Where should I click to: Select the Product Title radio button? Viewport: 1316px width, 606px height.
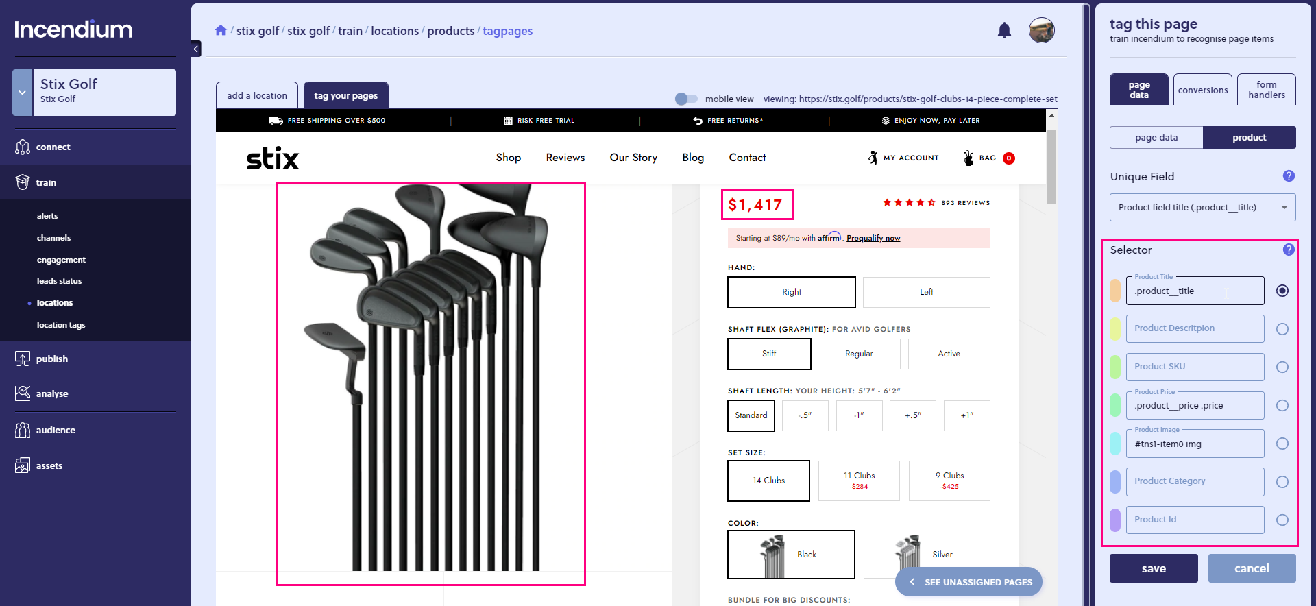pos(1282,291)
